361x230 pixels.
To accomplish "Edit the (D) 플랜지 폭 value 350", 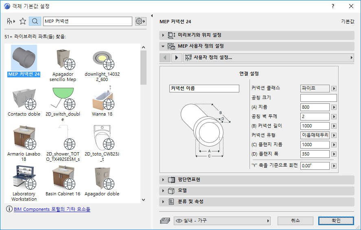I will [x=315, y=154].
